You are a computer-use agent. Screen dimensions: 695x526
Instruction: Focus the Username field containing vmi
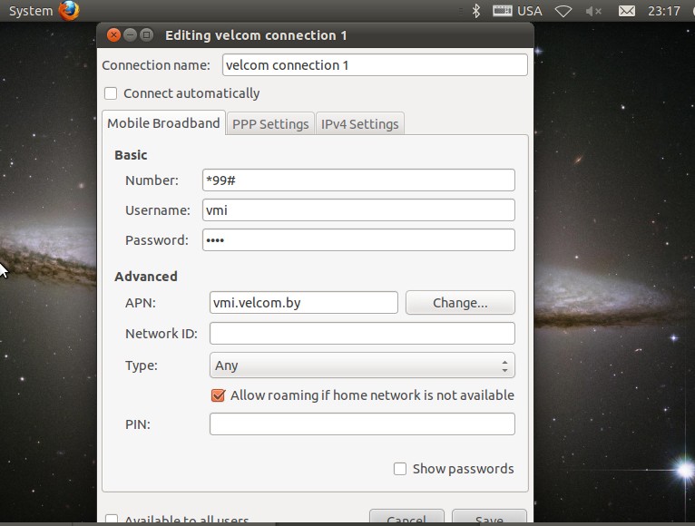tap(358, 210)
